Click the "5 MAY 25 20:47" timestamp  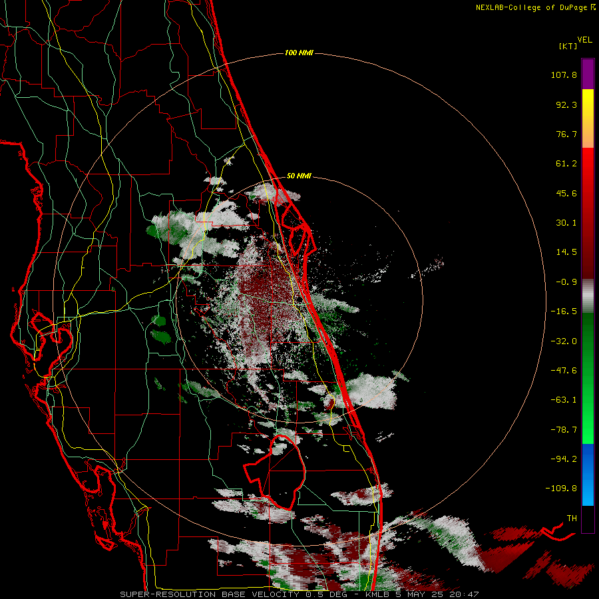[437, 594]
